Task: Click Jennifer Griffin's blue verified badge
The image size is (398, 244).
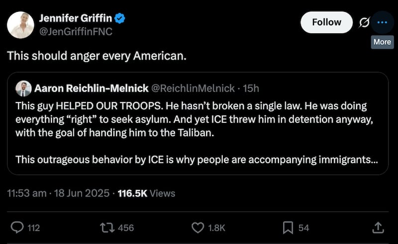Action: click(x=120, y=19)
